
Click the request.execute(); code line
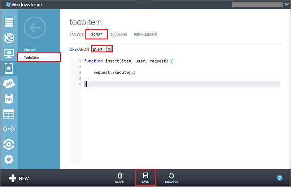pyautogui.click(x=114, y=72)
